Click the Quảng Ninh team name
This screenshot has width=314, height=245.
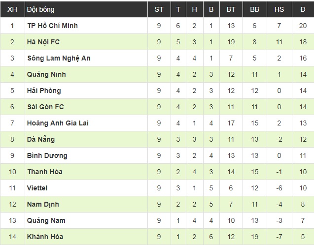click(x=46, y=74)
